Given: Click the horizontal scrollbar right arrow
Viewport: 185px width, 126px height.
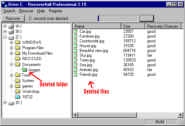Looking at the screenshot, I should [181, 115].
